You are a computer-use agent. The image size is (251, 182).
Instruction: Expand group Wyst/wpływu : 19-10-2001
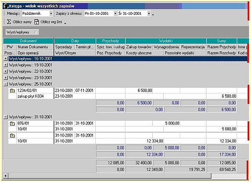tap(6, 65)
